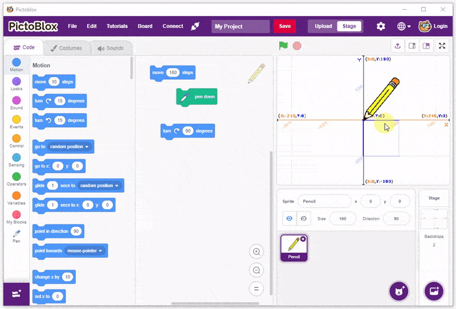The width and height of the screenshot is (456, 309).
Task: Select the Events block category
Action: pyautogui.click(x=17, y=122)
